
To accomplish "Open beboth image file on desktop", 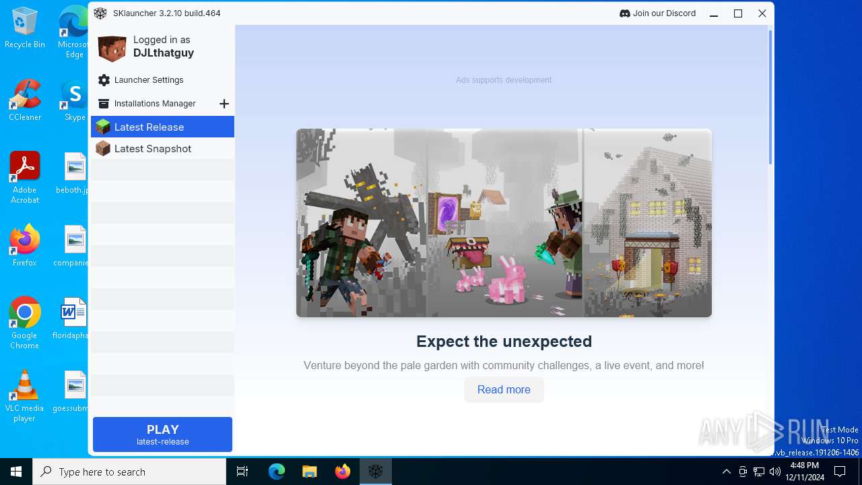I will (73, 173).
